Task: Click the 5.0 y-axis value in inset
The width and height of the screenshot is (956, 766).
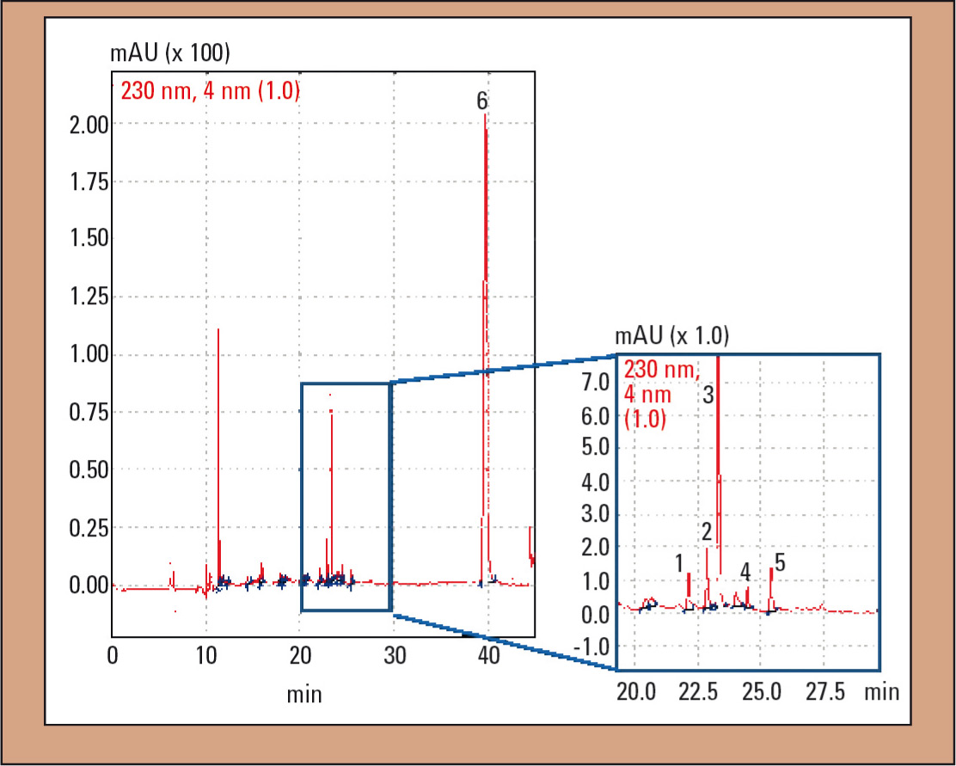Action: point(596,447)
